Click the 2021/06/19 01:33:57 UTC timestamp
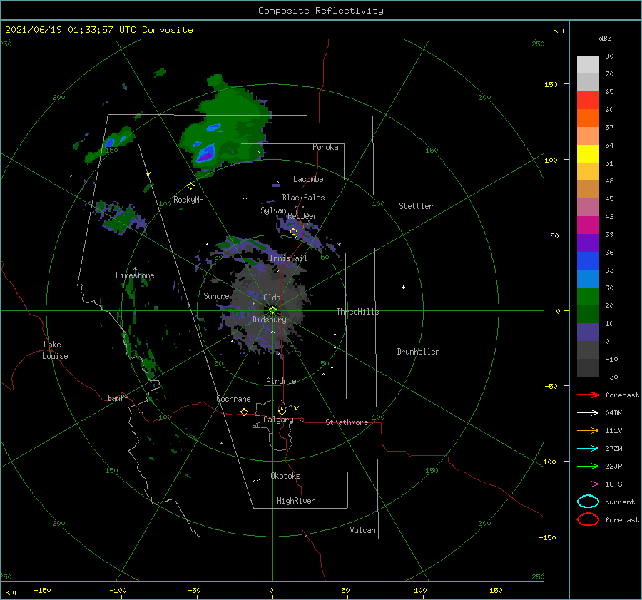This screenshot has height=600, width=642. (x=98, y=30)
